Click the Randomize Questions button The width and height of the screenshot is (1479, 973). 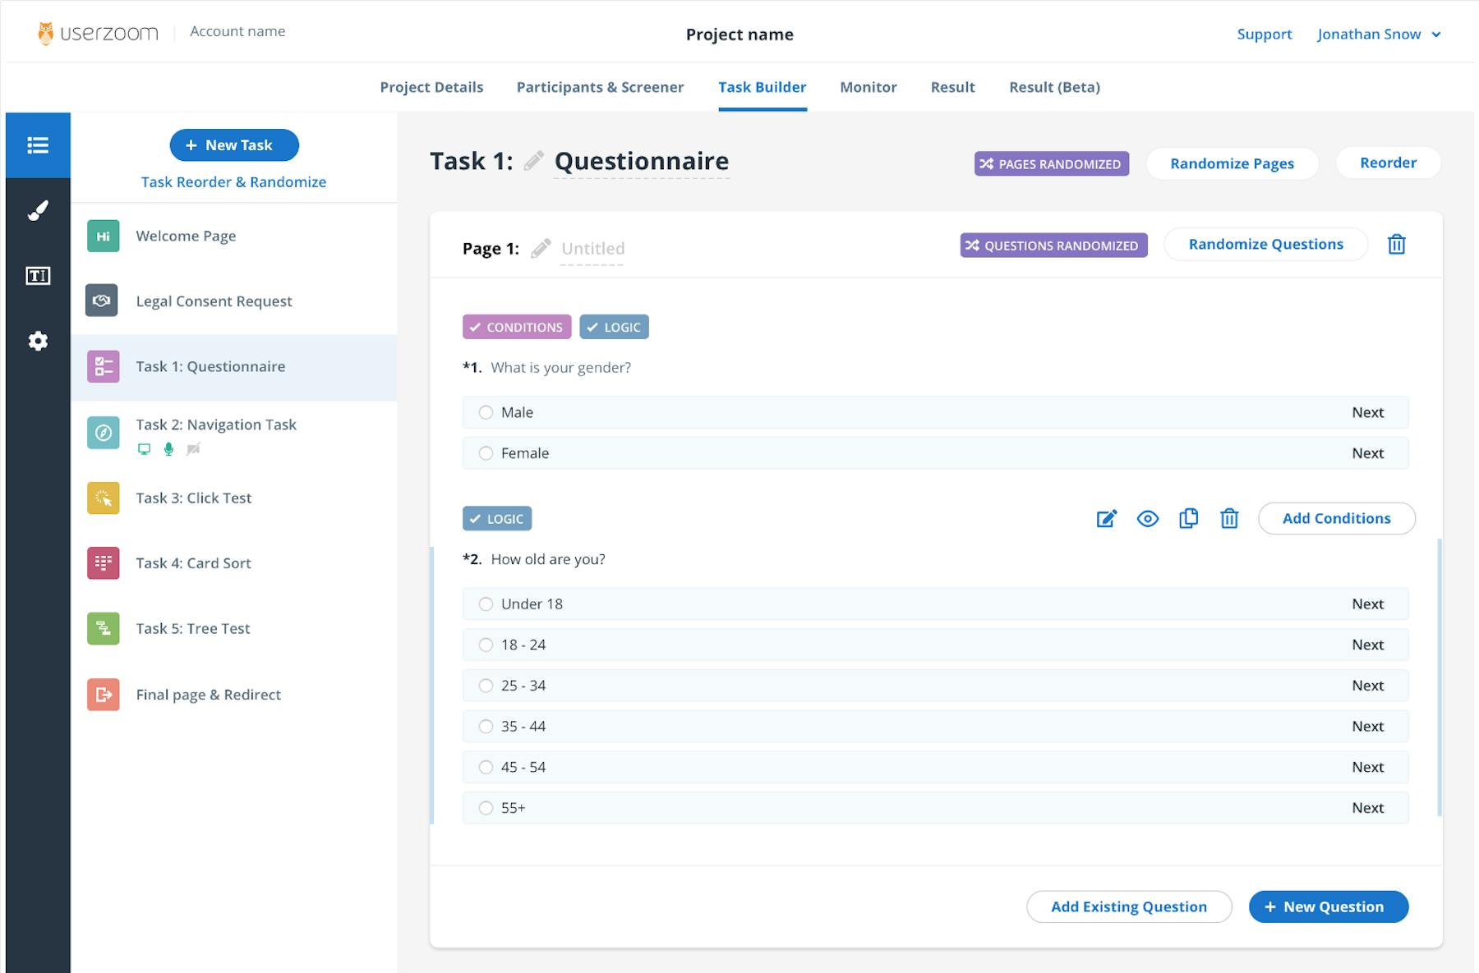tap(1265, 245)
